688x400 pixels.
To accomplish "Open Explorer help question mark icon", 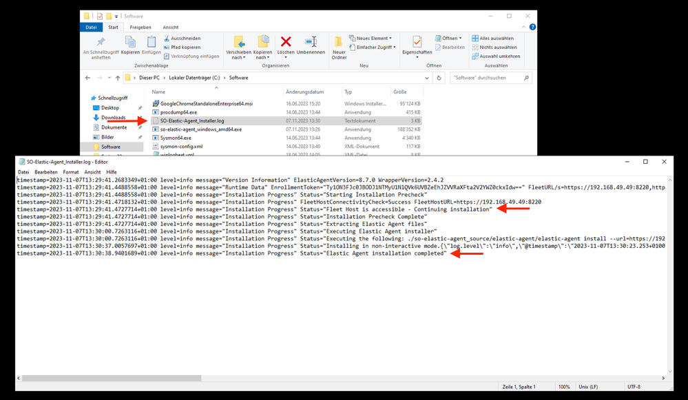I will pos(532,27).
